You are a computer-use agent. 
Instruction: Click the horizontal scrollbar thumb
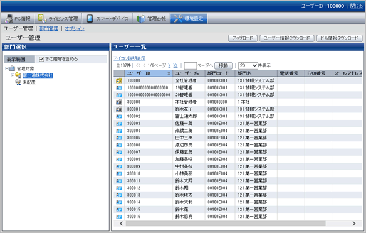(x=226, y=224)
